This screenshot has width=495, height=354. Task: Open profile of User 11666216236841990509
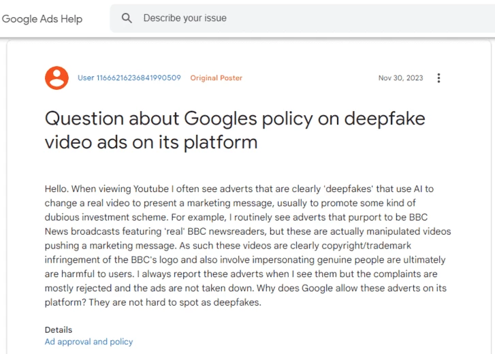129,78
